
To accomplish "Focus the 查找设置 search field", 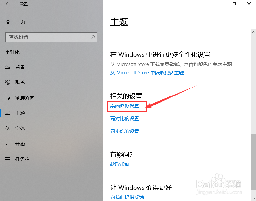I will pyautogui.click(x=51, y=37).
